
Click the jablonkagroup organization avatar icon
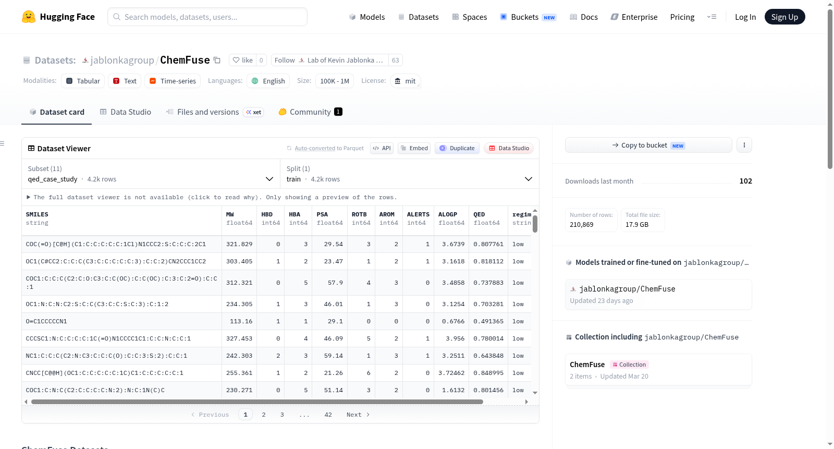[x=85, y=60]
